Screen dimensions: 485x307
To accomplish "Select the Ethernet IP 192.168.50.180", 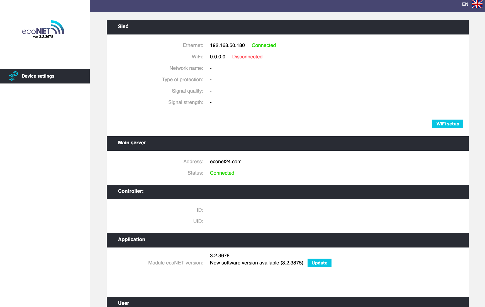I will (227, 45).
